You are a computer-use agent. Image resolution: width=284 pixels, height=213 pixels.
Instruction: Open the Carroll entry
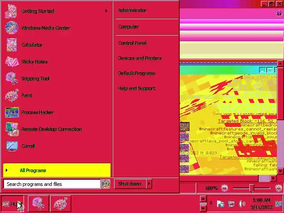tap(56, 146)
